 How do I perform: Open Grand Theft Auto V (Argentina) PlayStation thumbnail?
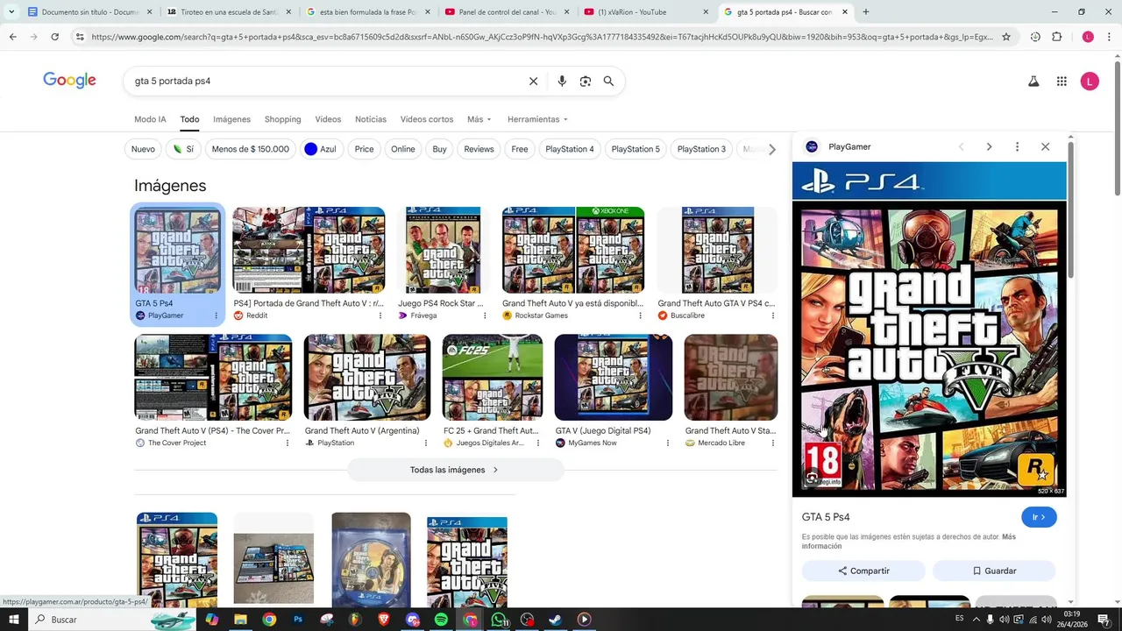[x=367, y=377]
